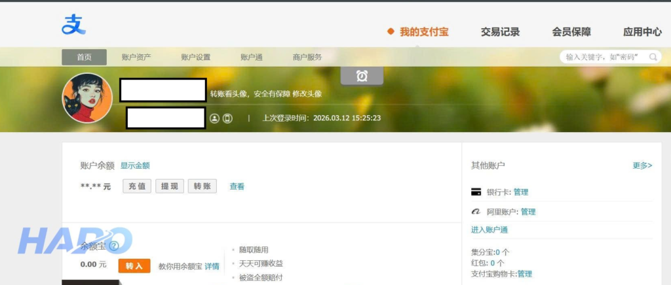Click the user avatar picture

[87, 97]
